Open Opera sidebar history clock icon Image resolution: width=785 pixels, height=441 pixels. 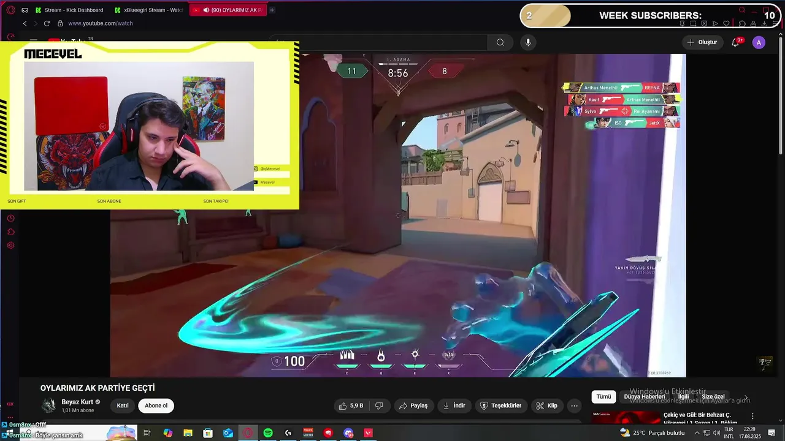[10, 218]
